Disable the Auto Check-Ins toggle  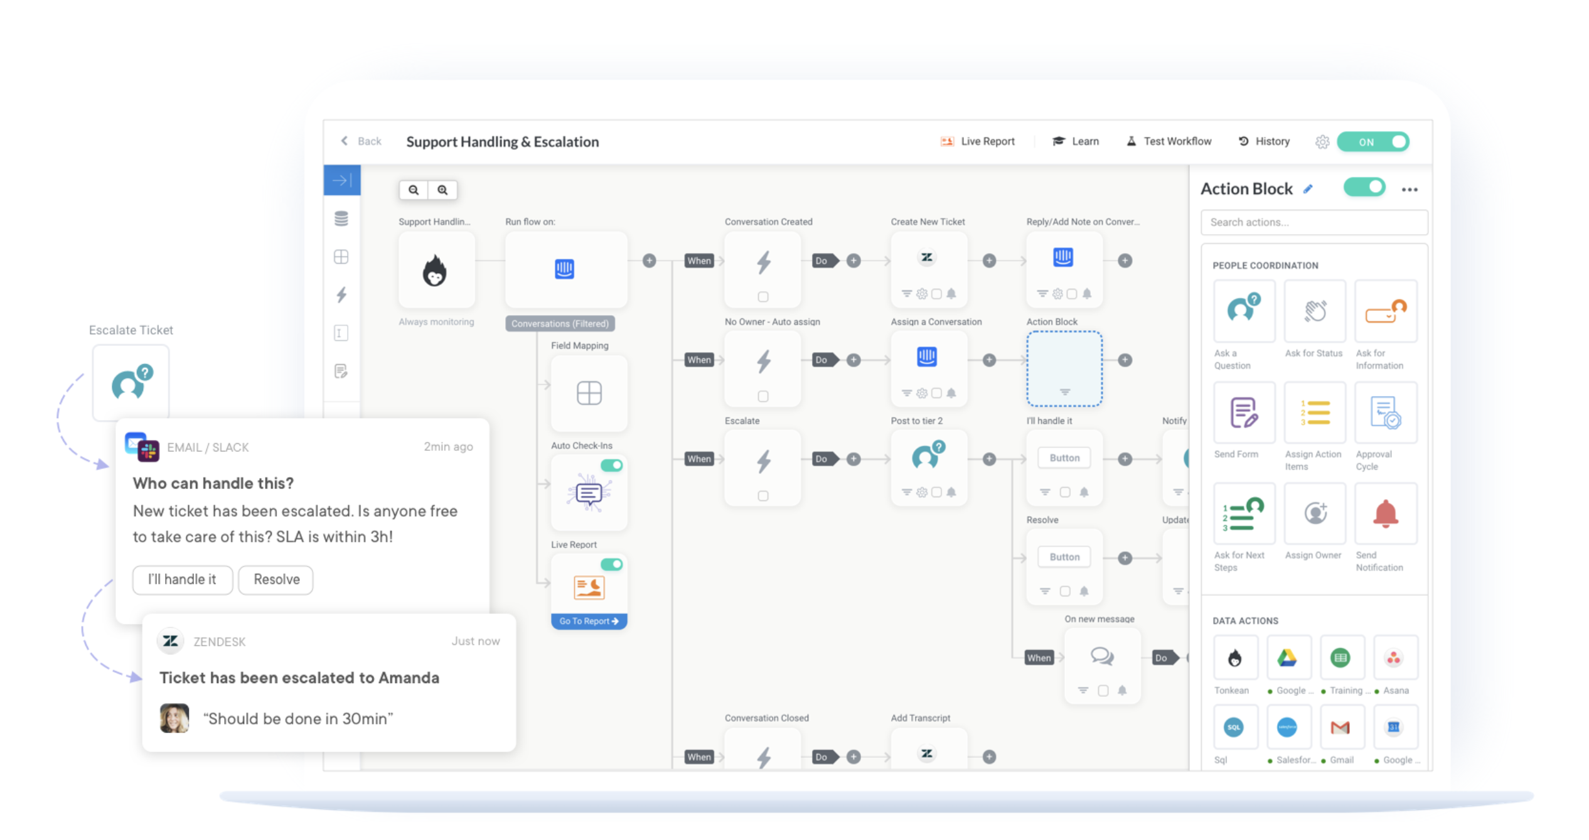611,465
